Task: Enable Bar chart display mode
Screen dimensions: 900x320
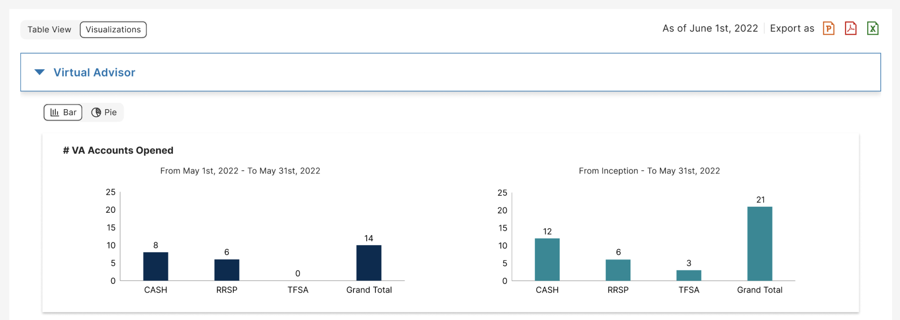Action: (63, 112)
